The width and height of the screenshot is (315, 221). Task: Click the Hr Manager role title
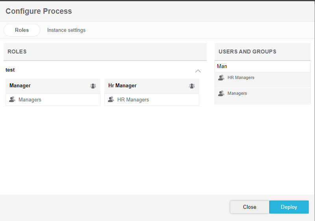(x=122, y=86)
